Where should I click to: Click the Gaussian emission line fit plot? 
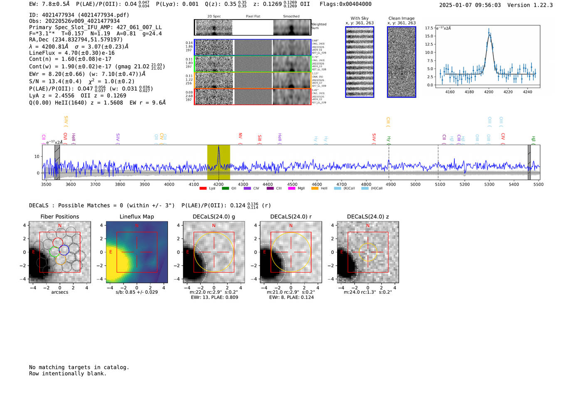click(488, 57)
